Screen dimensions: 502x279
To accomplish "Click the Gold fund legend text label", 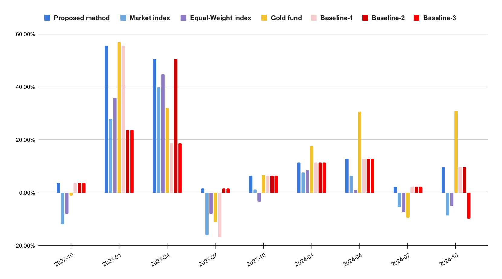I will (x=286, y=18).
